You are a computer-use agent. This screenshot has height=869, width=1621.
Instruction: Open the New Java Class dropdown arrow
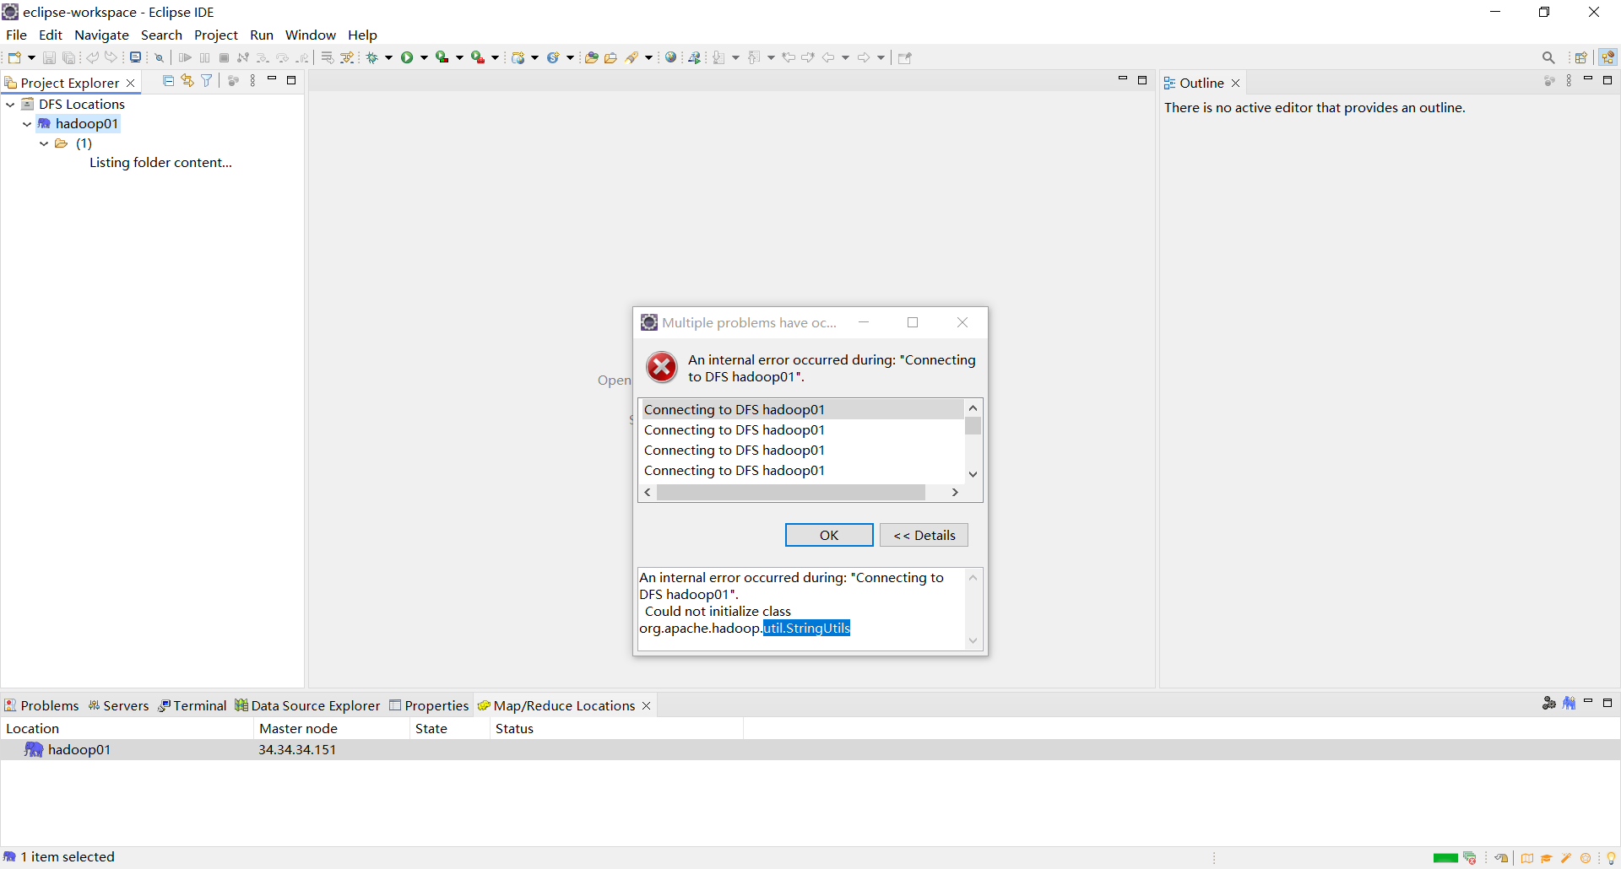pos(571,57)
